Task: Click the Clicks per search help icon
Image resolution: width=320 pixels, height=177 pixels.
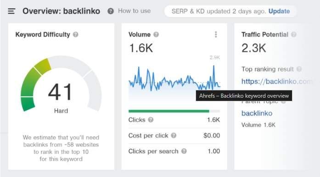Action: (184, 151)
